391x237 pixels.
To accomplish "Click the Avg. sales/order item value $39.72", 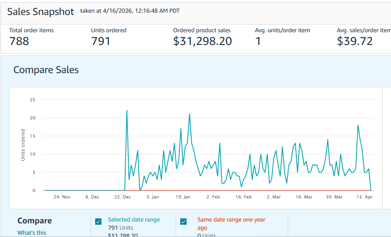I will coord(355,41).
